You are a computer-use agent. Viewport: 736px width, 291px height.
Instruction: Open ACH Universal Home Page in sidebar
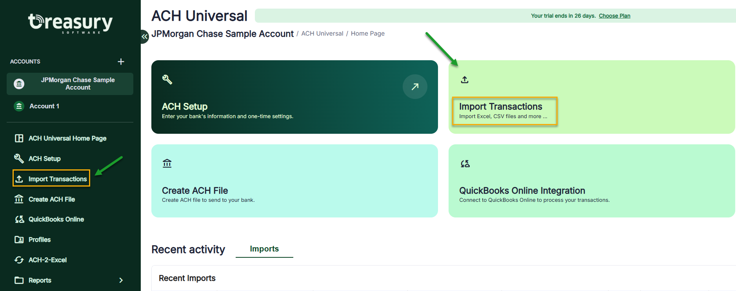[67, 138]
